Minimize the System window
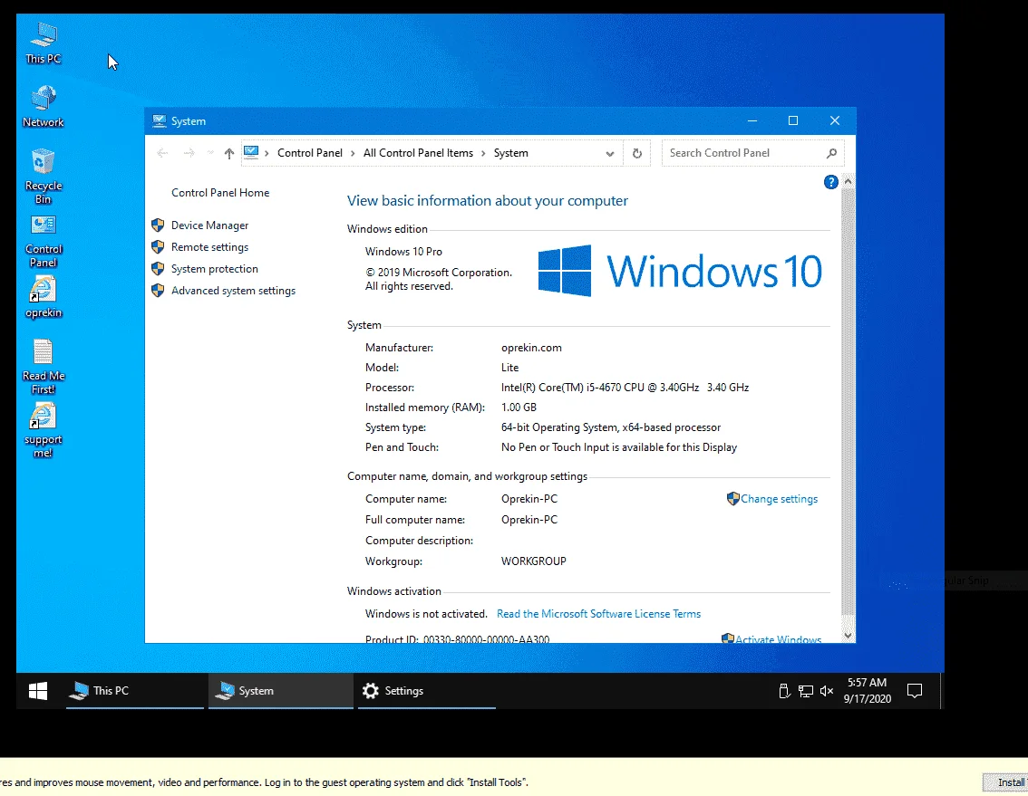This screenshot has height=796, width=1028. 752,120
